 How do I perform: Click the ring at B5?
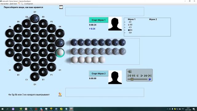click(x=18, y=28)
